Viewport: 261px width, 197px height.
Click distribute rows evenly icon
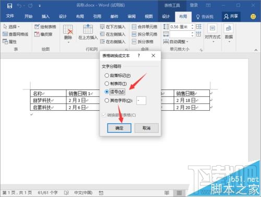[199, 27]
